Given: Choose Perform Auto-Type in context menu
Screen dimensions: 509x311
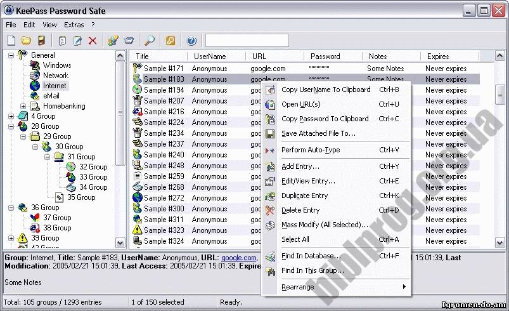Looking at the screenshot, I should 337,150.
